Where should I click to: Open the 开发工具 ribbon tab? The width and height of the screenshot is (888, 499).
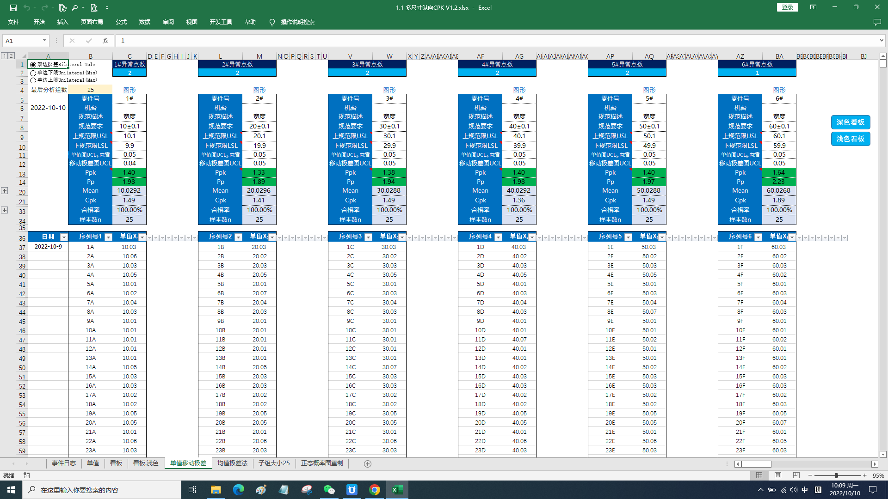point(221,22)
